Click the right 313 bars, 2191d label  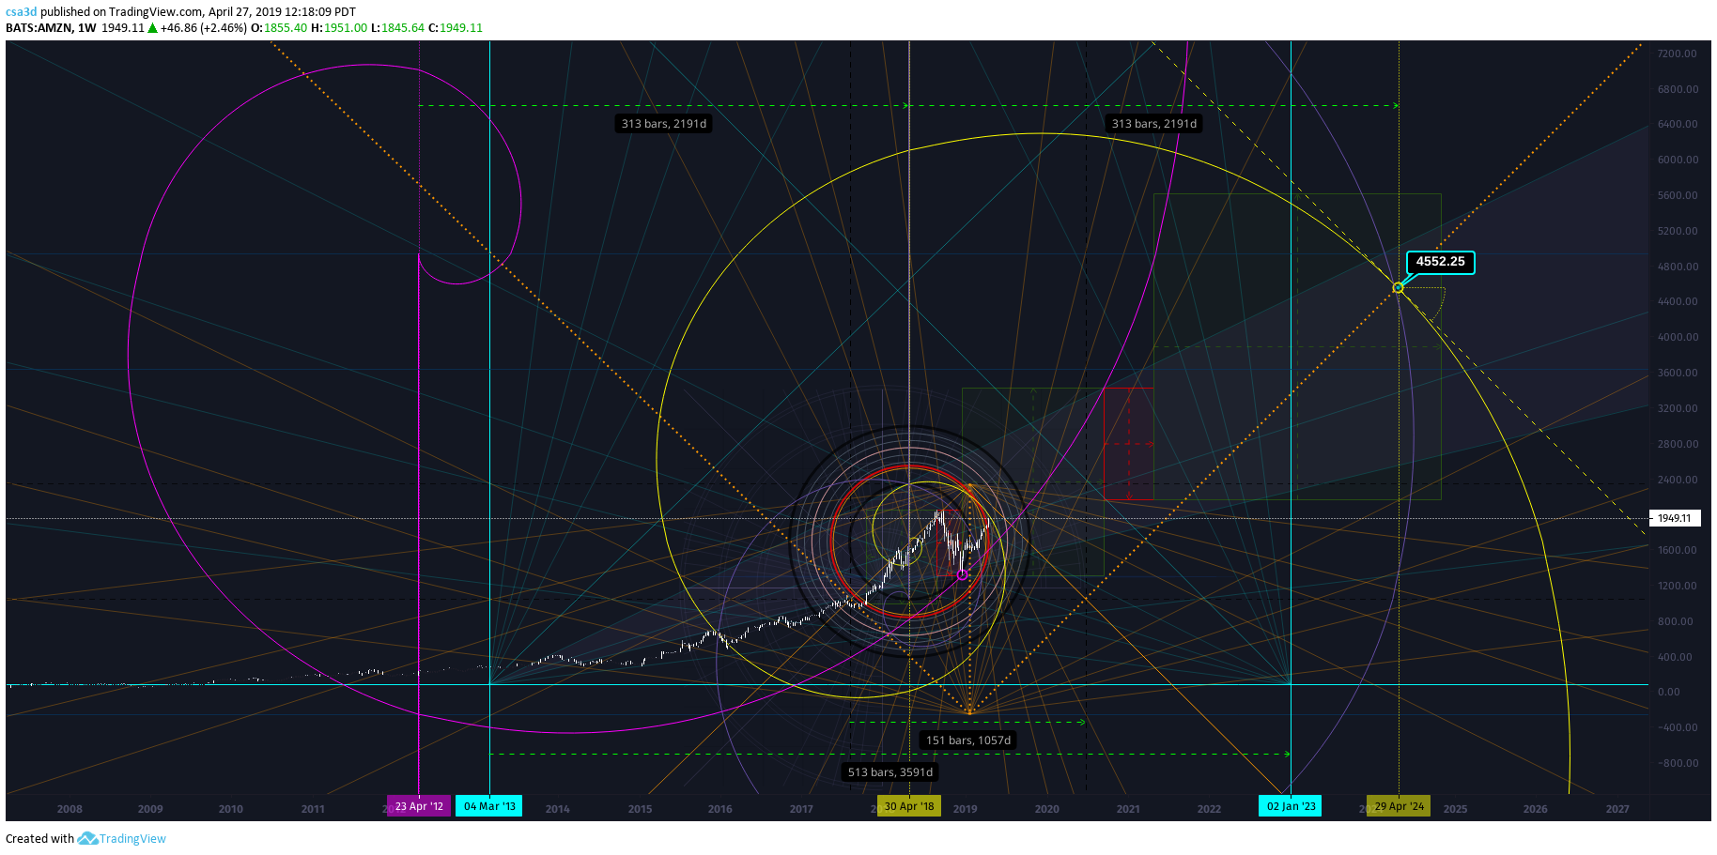point(1154,124)
